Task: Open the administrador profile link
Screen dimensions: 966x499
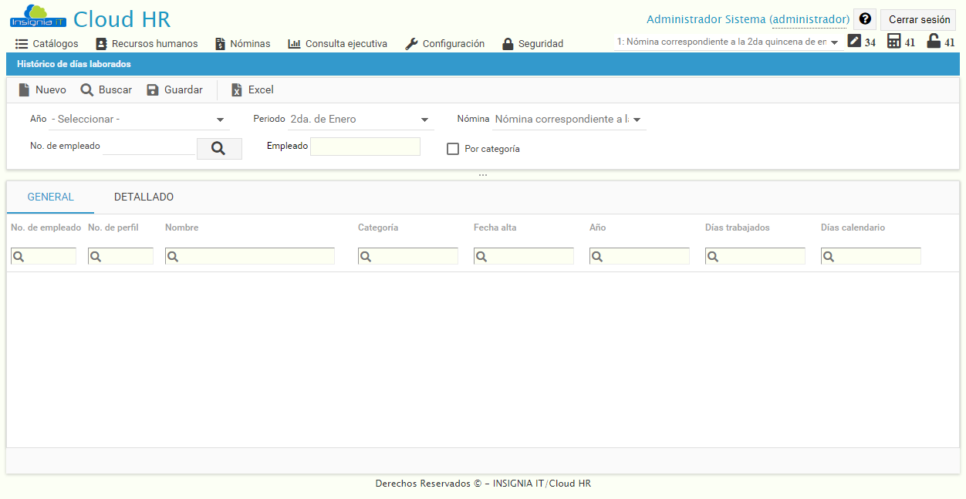Action: [809, 19]
